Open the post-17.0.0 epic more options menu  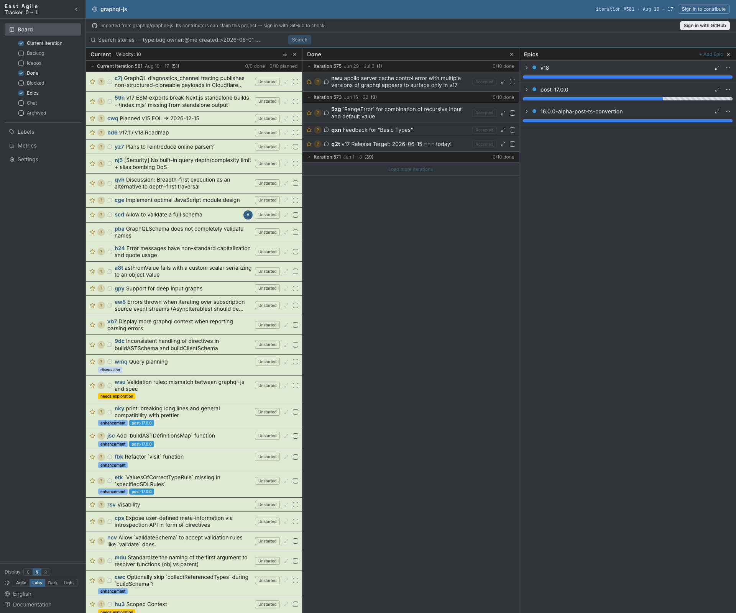728,90
